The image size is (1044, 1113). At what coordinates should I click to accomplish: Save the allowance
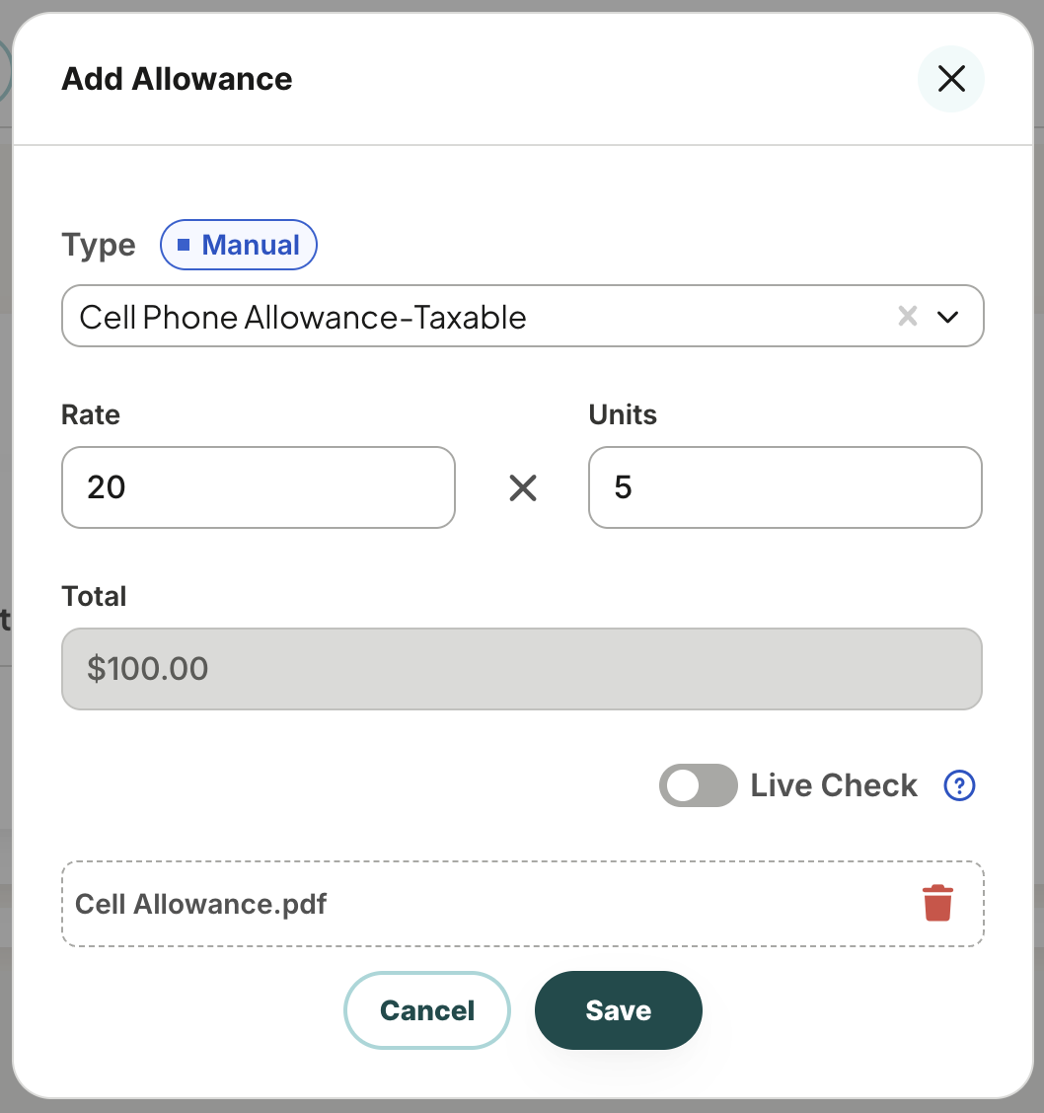click(618, 1010)
